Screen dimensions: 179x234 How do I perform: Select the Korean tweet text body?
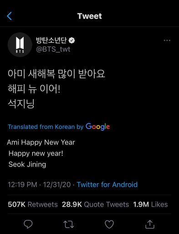coord(56,89)
